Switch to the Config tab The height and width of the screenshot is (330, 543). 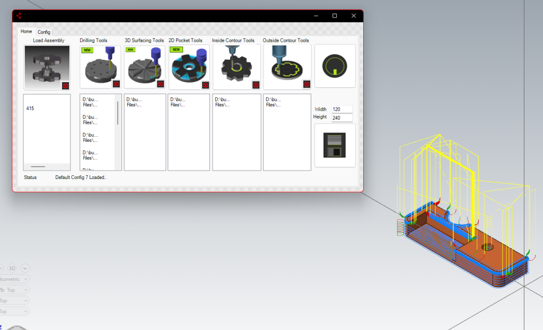click(44, 32)
